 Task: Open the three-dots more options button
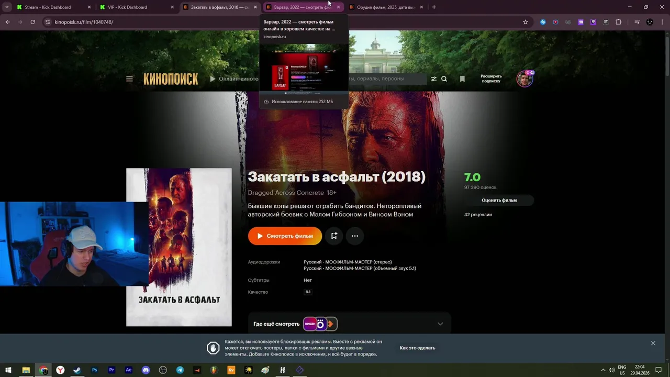point(355,236)
